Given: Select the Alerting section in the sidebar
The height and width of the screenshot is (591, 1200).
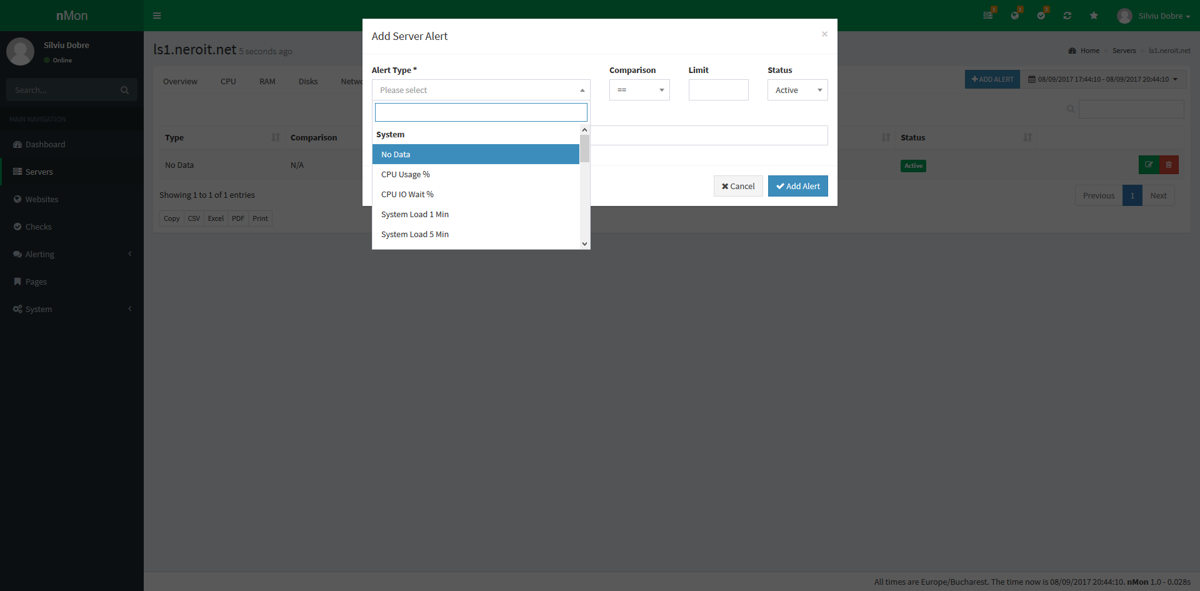Looking at the screenshot, I should 39,254.
